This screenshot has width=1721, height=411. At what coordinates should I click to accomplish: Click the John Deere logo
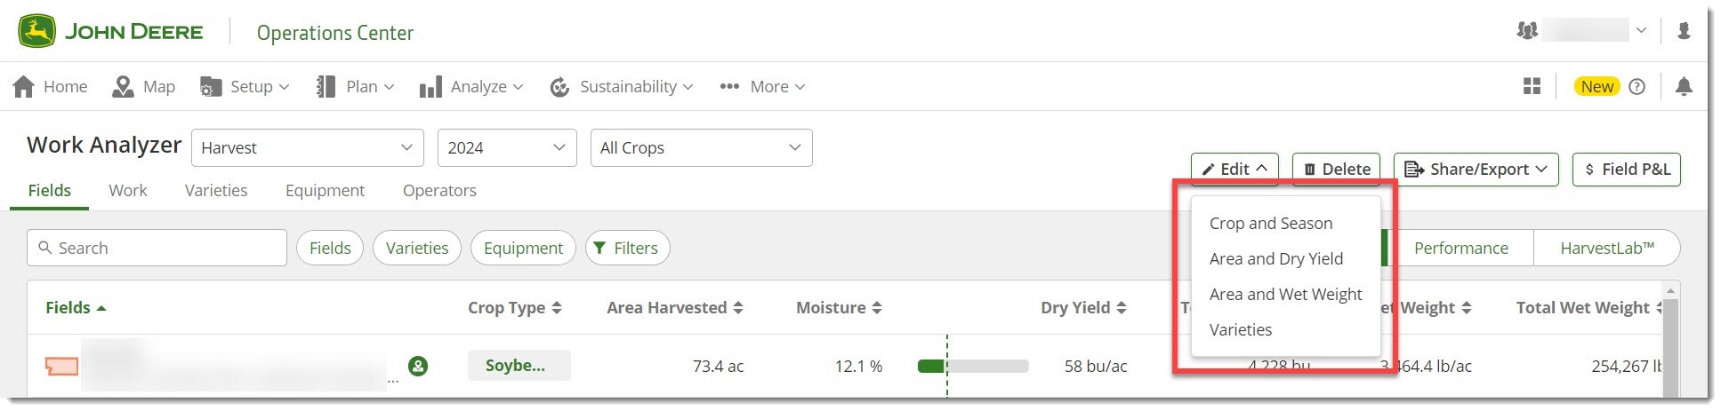point(110,32)
